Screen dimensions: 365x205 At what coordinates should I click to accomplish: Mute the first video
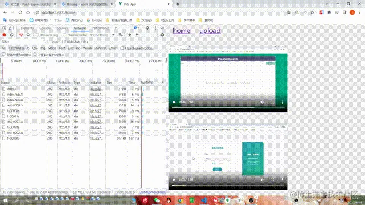[x=262, y=102]
